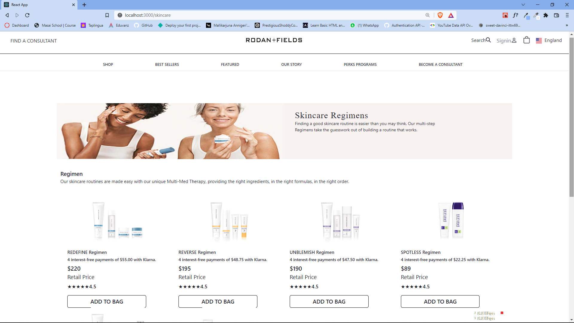
Task: Reload the page using refresh icon
Action: coord(27,15)
